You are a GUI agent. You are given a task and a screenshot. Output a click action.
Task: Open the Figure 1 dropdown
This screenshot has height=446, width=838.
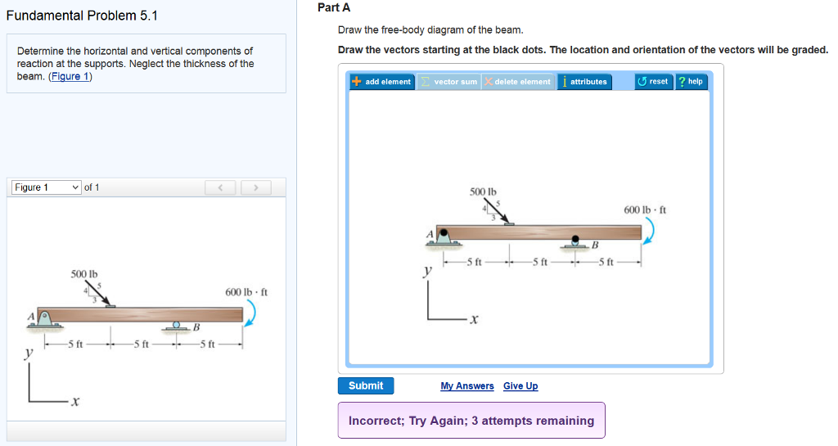click(47, 187)
